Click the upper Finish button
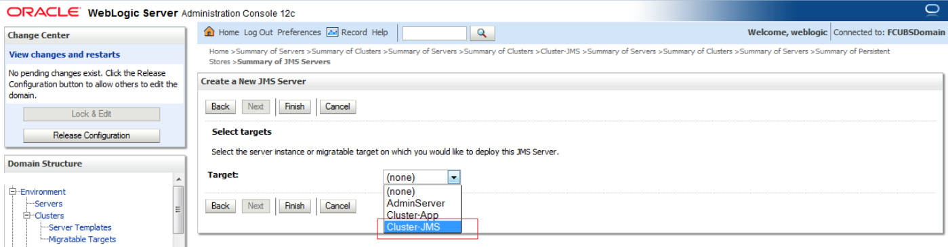This screenshot has width=948, height=247. coord(295,106)
